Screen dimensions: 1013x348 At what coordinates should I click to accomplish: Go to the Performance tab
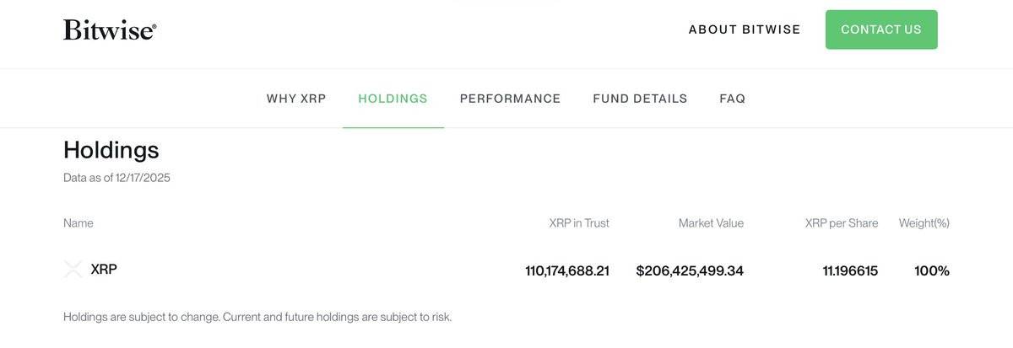tap(510, 99)
